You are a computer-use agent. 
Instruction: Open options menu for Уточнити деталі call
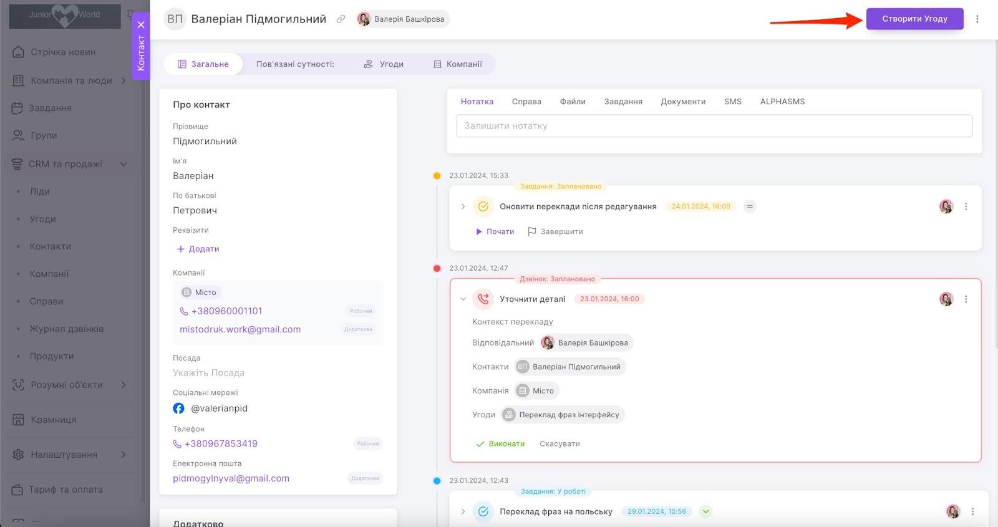coord(966,299)
